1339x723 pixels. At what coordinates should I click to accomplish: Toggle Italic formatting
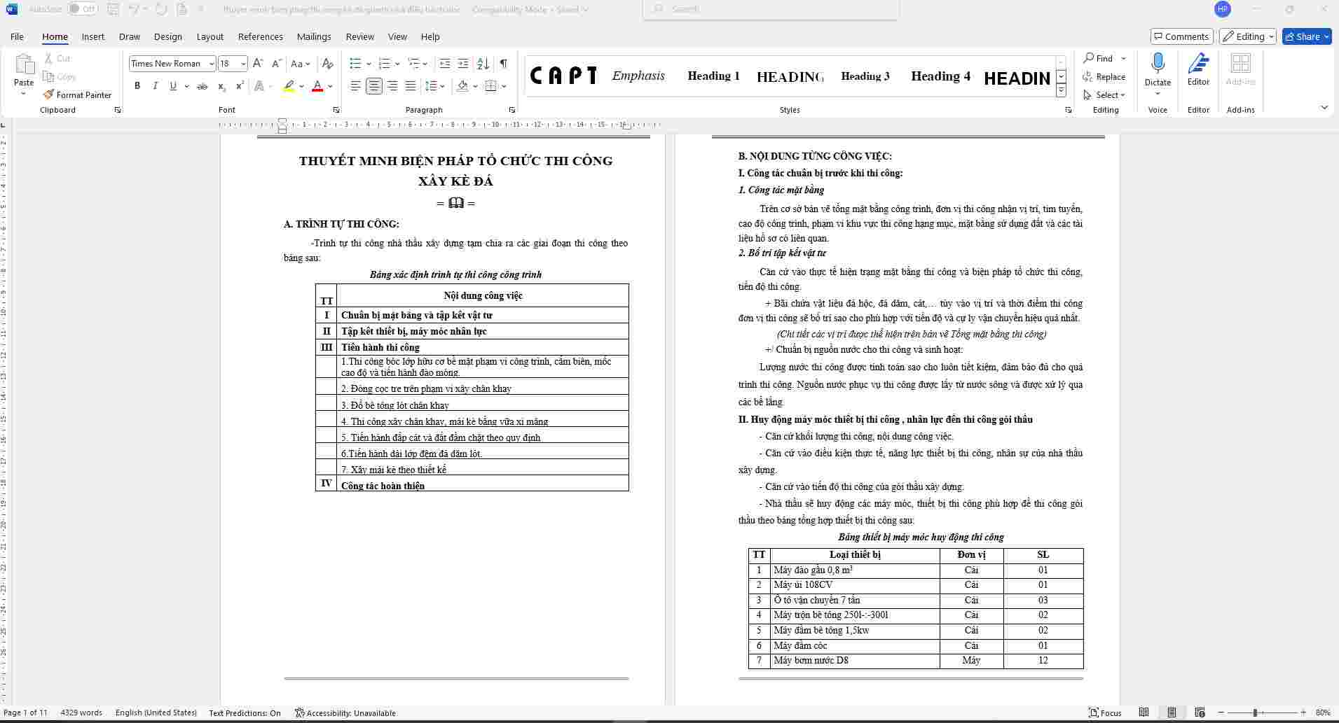155,86
